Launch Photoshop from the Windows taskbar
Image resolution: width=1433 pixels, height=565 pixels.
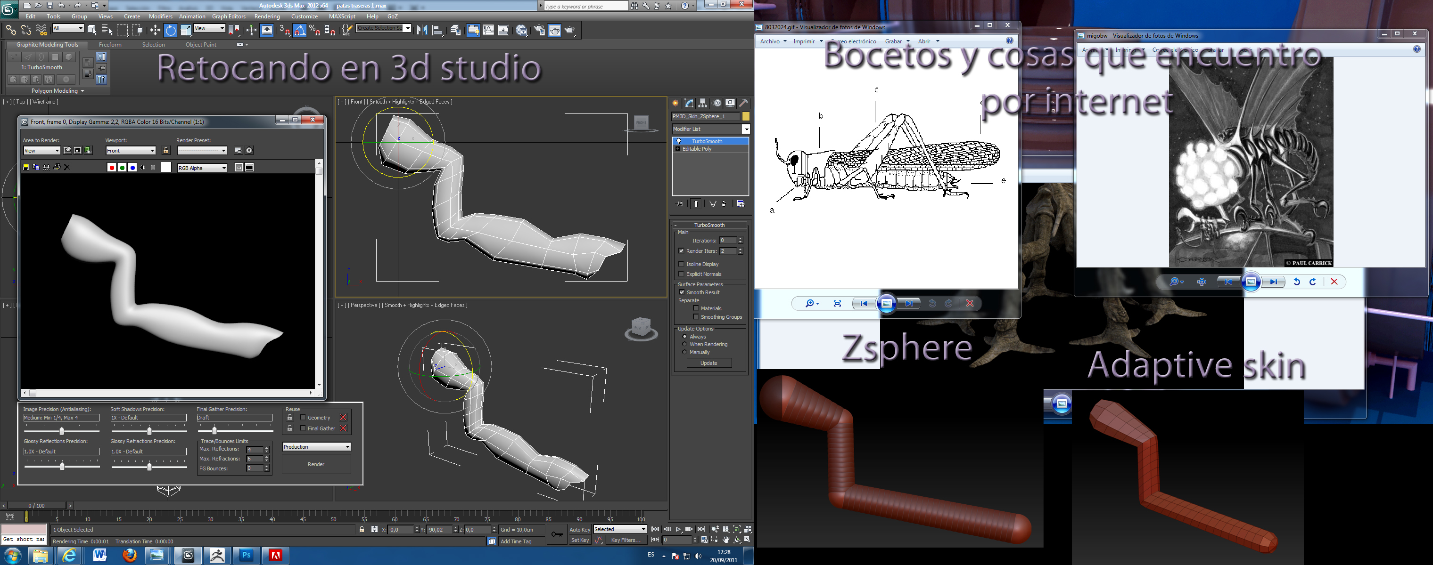(247, 555)
